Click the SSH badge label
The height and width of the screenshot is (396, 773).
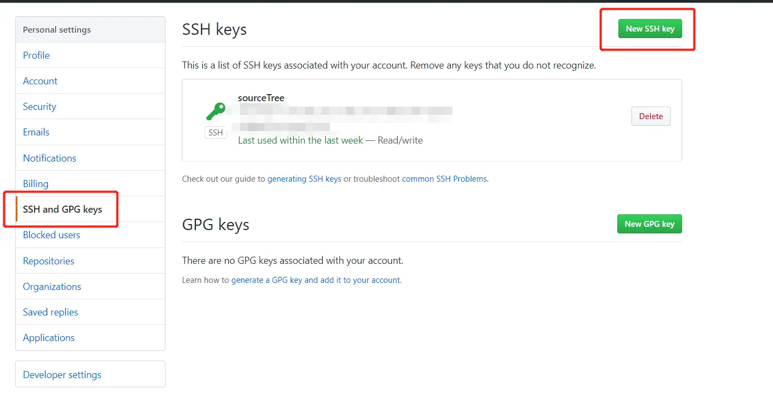(x=216, y=133)
